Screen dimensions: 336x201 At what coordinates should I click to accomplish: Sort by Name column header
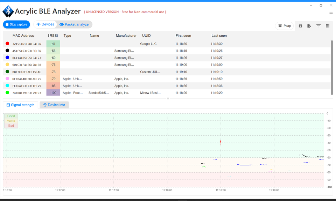[x=94, y=36]
